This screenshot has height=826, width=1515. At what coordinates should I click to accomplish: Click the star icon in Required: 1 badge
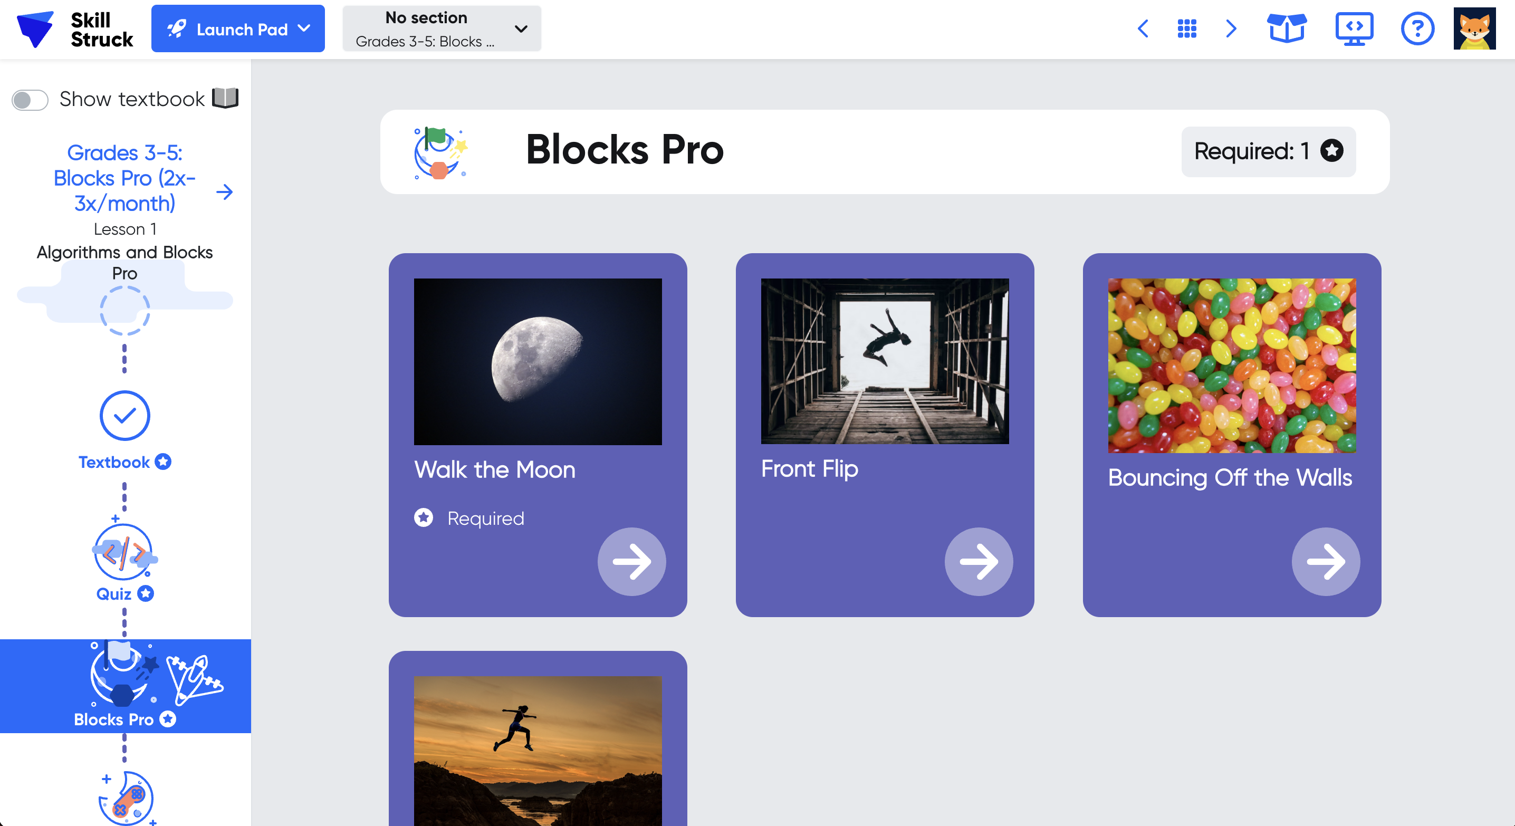coord(1331,150)
